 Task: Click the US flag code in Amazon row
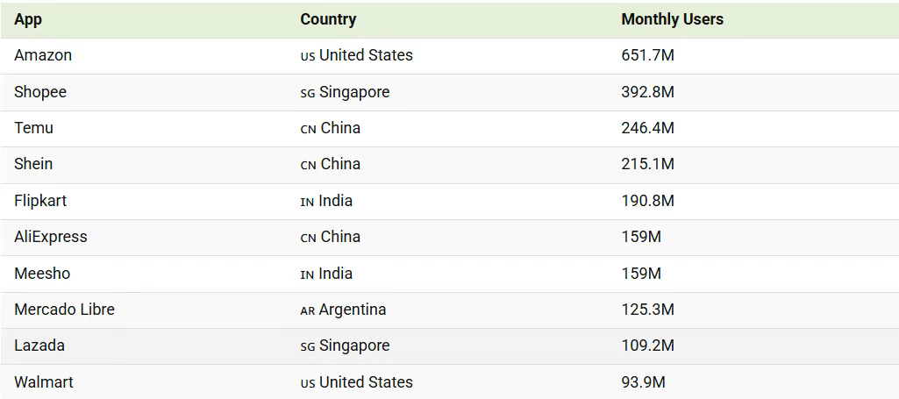click(308, 56)
